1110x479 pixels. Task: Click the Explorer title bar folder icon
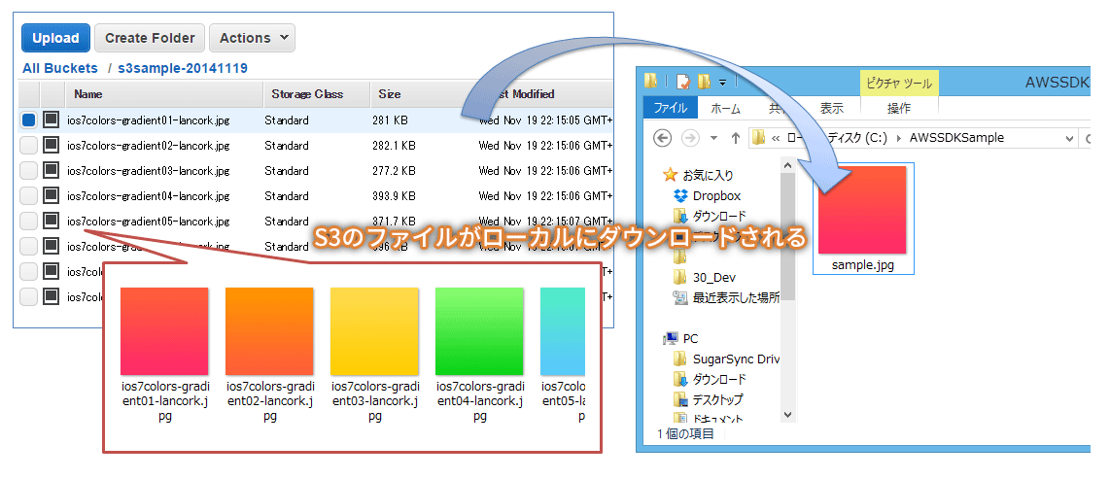point(650,82)
